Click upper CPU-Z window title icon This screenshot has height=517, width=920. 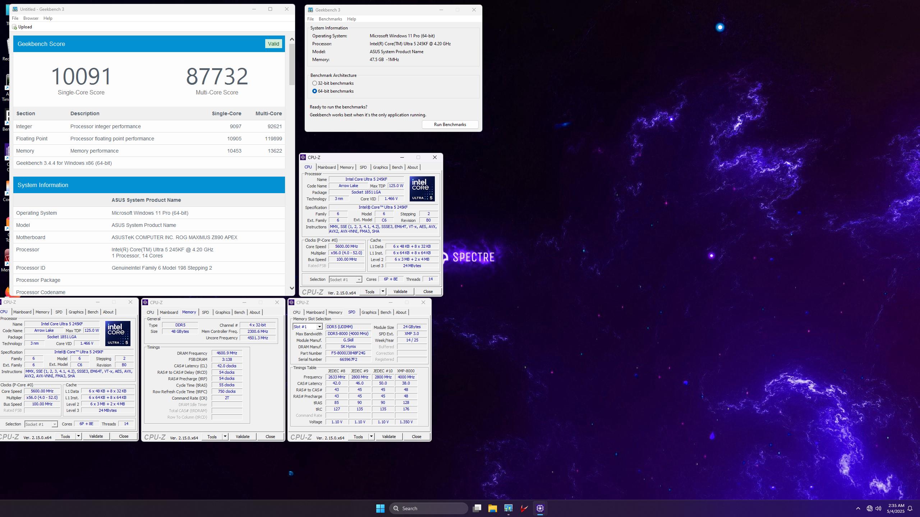pyautogui.click(x=303, y=157)
